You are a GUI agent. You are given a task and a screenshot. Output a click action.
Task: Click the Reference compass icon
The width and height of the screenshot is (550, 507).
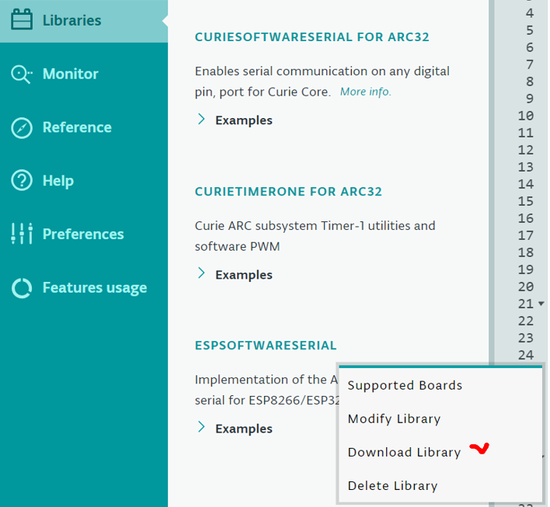tap(22, 127)
